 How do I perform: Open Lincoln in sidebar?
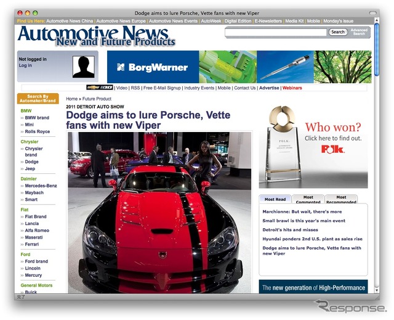pos(33,268)
